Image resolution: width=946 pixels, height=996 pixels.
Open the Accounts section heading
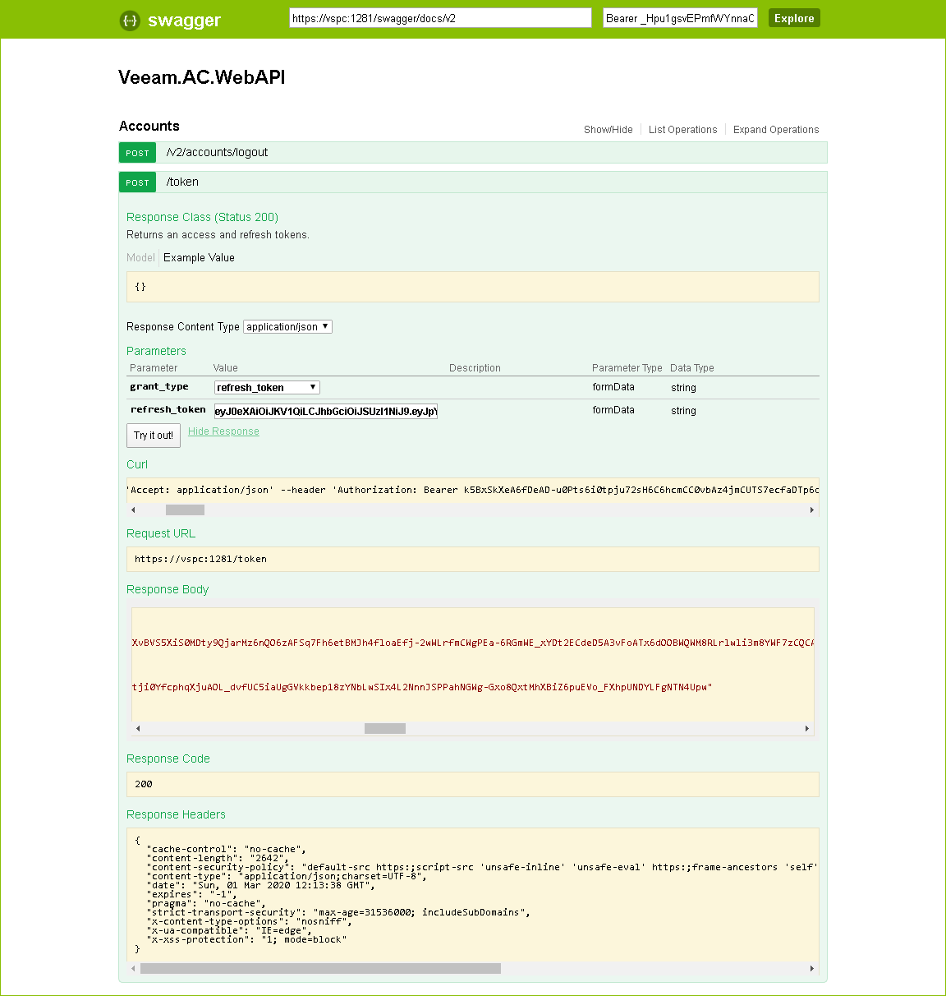click(x=149, y=126)
